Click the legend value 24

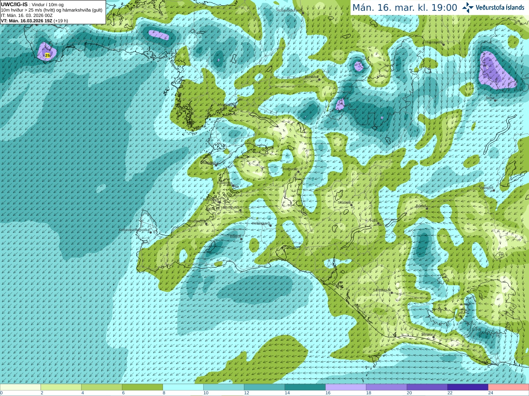(491, 393)
